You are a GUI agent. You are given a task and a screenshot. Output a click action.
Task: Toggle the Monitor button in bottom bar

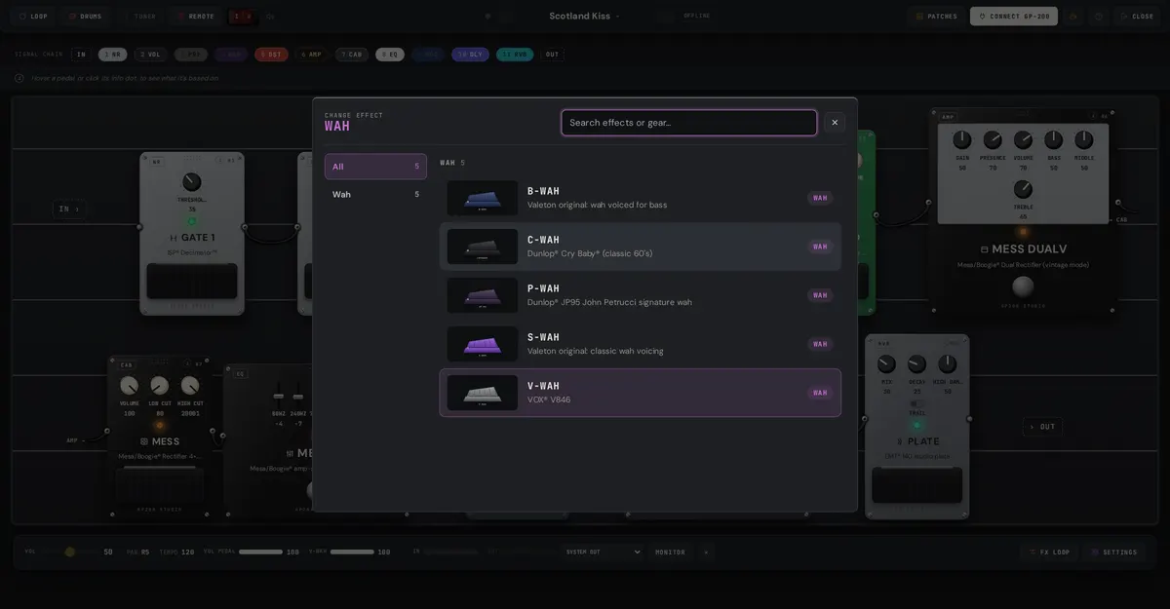pos(670,552)
